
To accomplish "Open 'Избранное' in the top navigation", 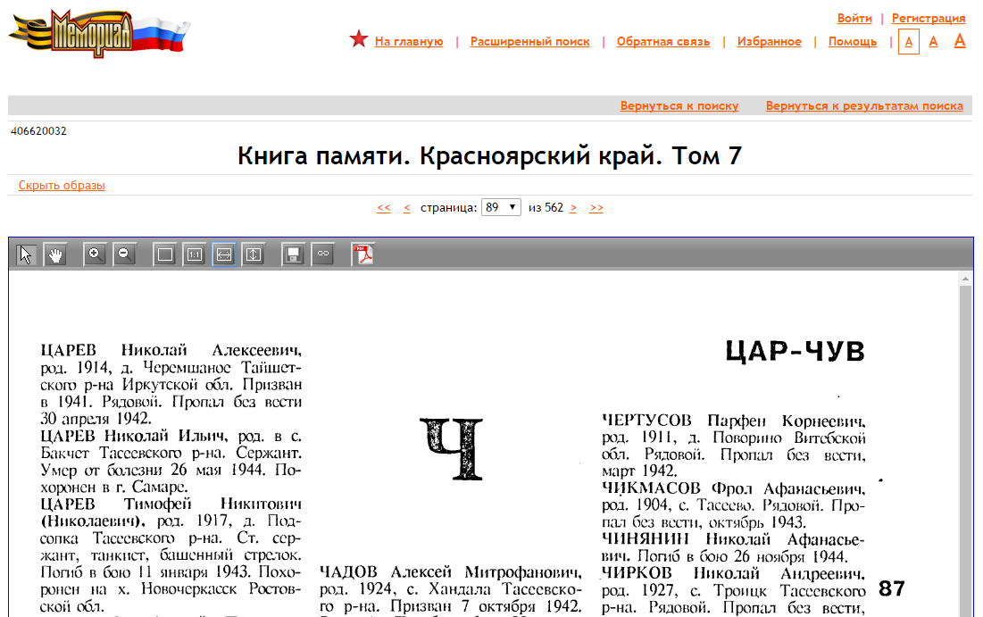I will click(x=769, y=42).
